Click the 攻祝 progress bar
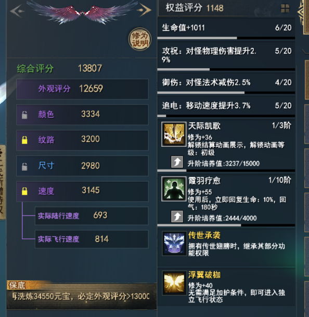This screenshot has width=309, height=317. 226,69
